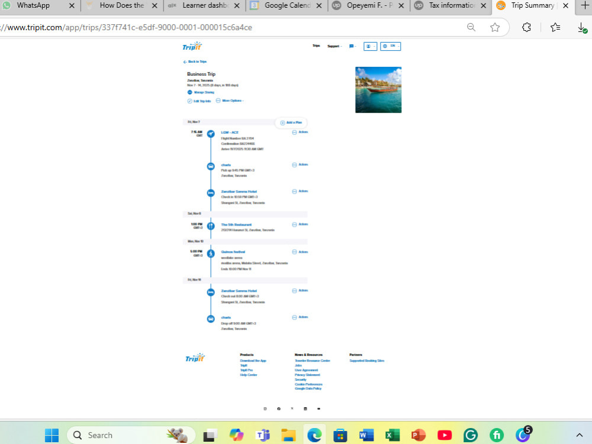Image resolution: width=592 pixels, height=444 pixels.
Task: Open Actions for the 5:00 PM festival
Action: 300,252
